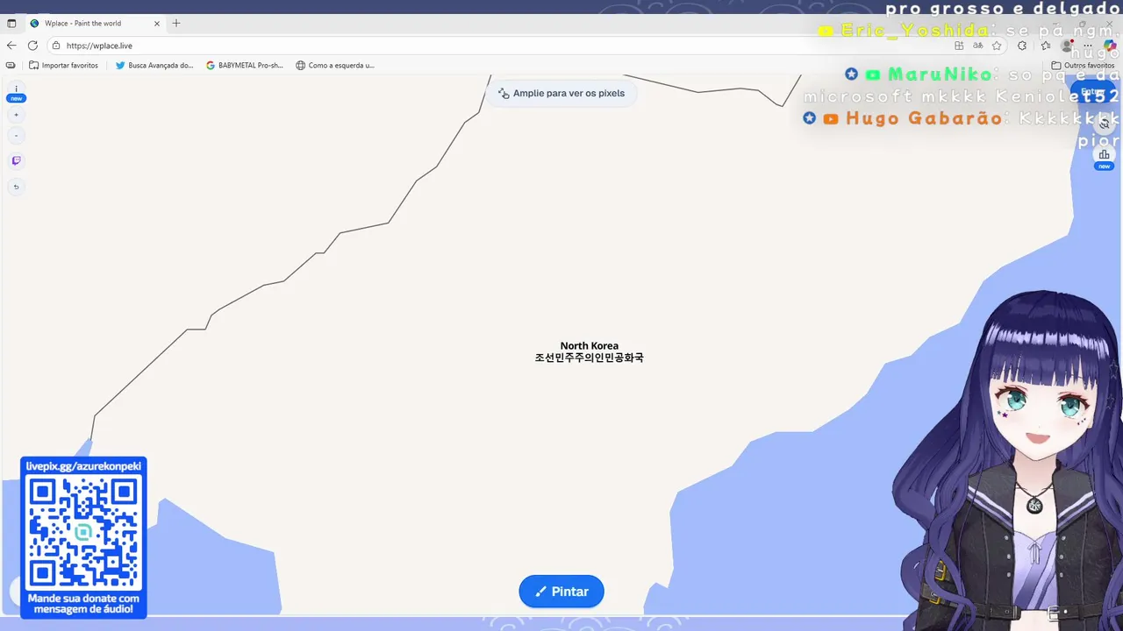This screenshot has width=1123, height=631.
Task: Open the leaderboard chart icon
Action: (1104, 155)
